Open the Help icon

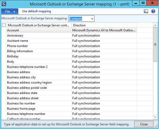[x=153, y=11]
